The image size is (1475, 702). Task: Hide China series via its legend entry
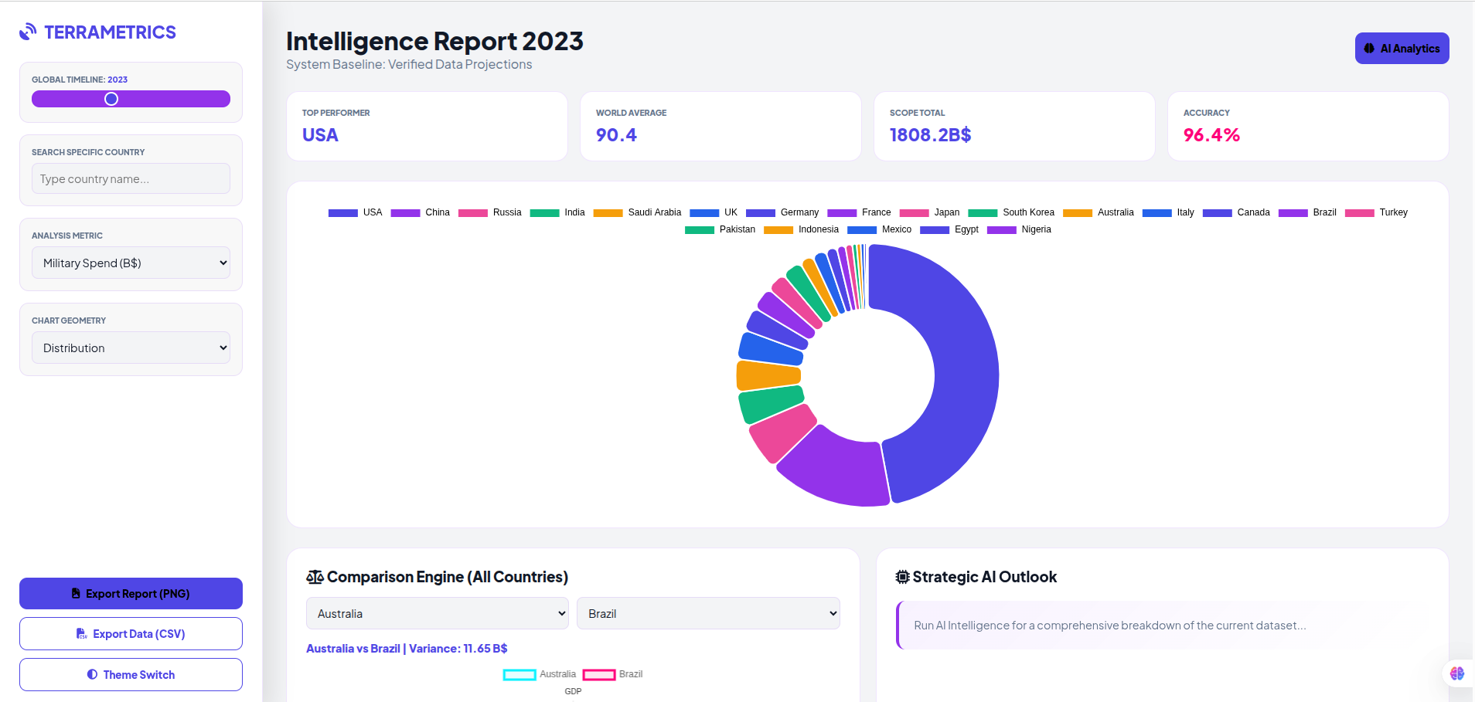pyautogui.click(x=420, y=212)
